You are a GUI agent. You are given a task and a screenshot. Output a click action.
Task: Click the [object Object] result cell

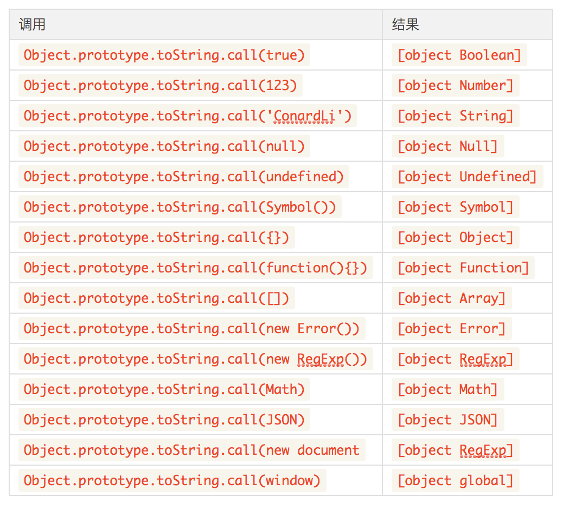(x=455, y=238)
